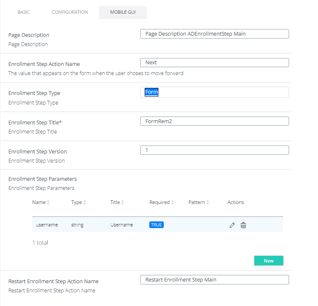The height and width of the screenshot is (306, 318).
Task: Click the Actions column header
Action: (x=236, y=202)
